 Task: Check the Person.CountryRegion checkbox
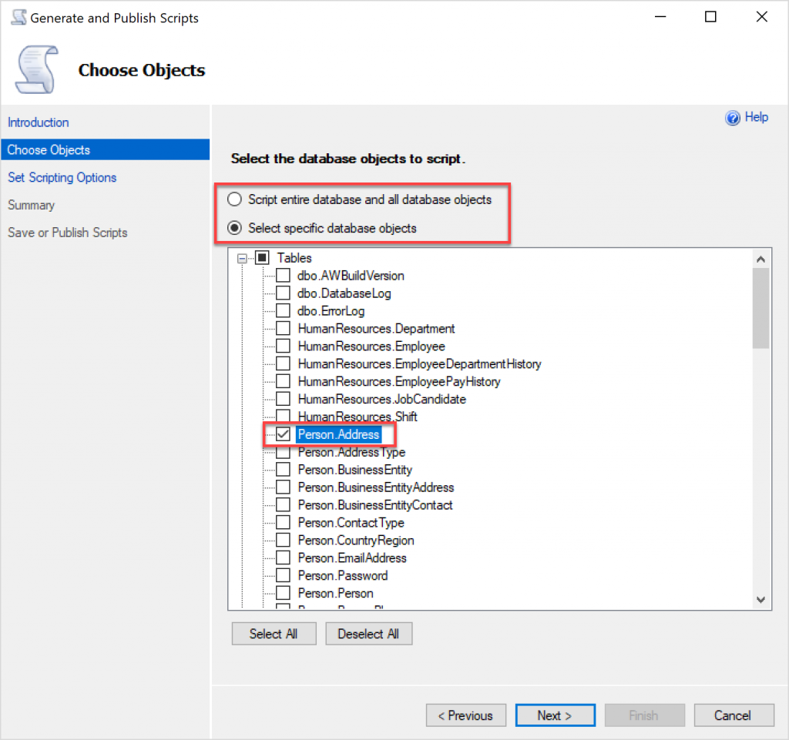coord(284,540)
